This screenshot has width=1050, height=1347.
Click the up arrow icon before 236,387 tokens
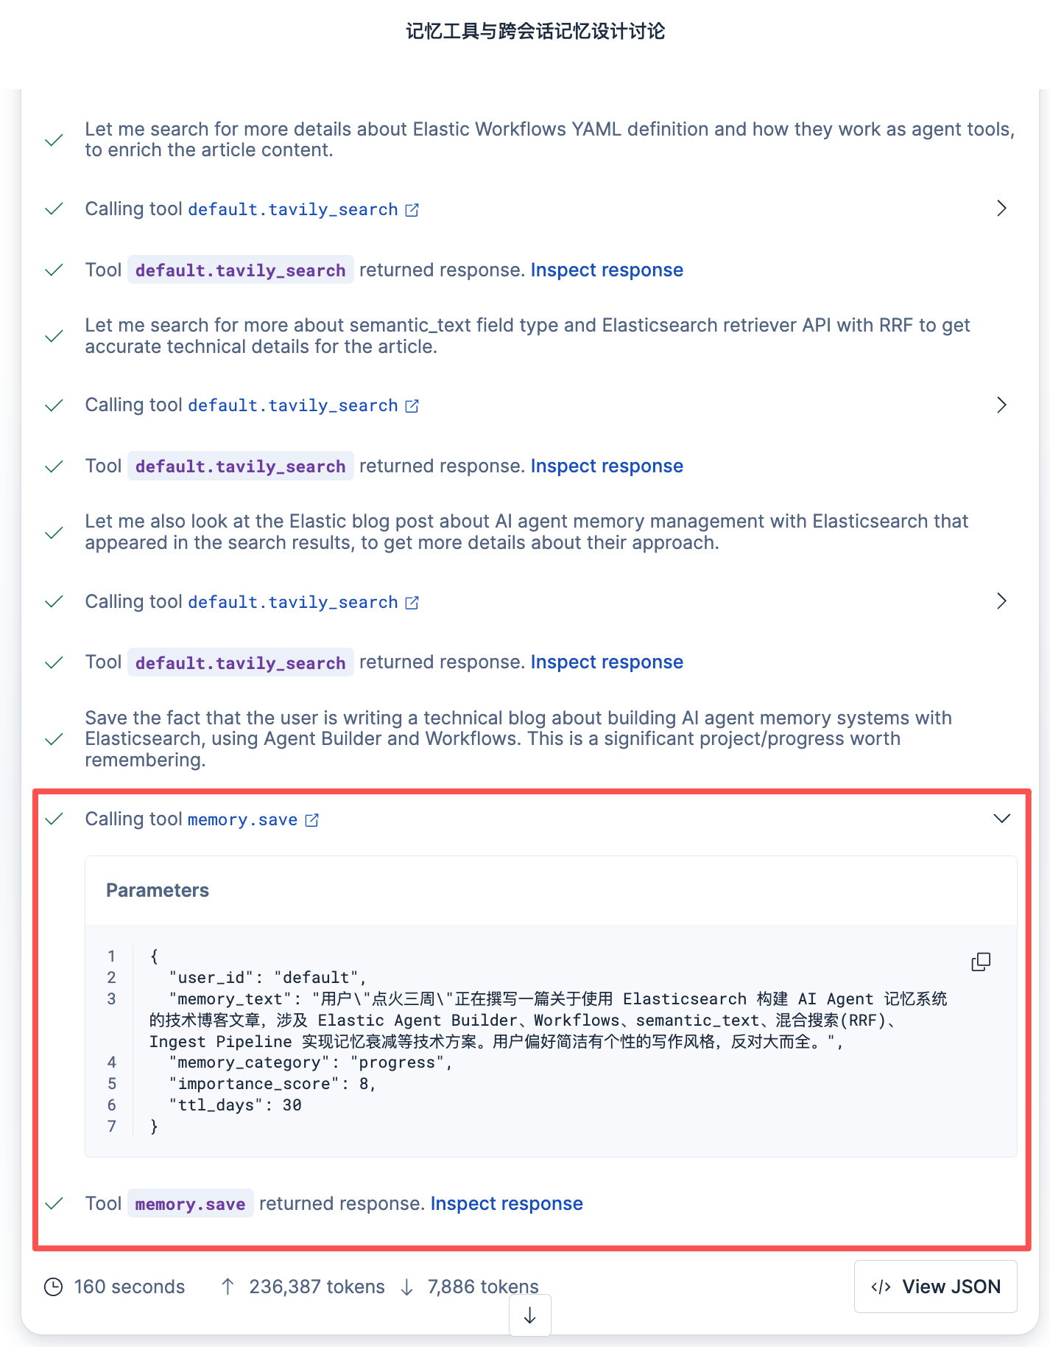[x=228, y=1287]
